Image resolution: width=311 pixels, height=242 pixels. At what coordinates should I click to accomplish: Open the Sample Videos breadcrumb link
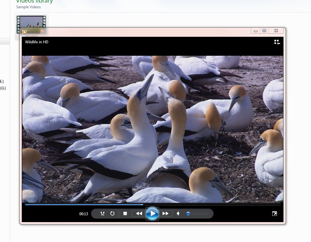(x=28, y=7)
